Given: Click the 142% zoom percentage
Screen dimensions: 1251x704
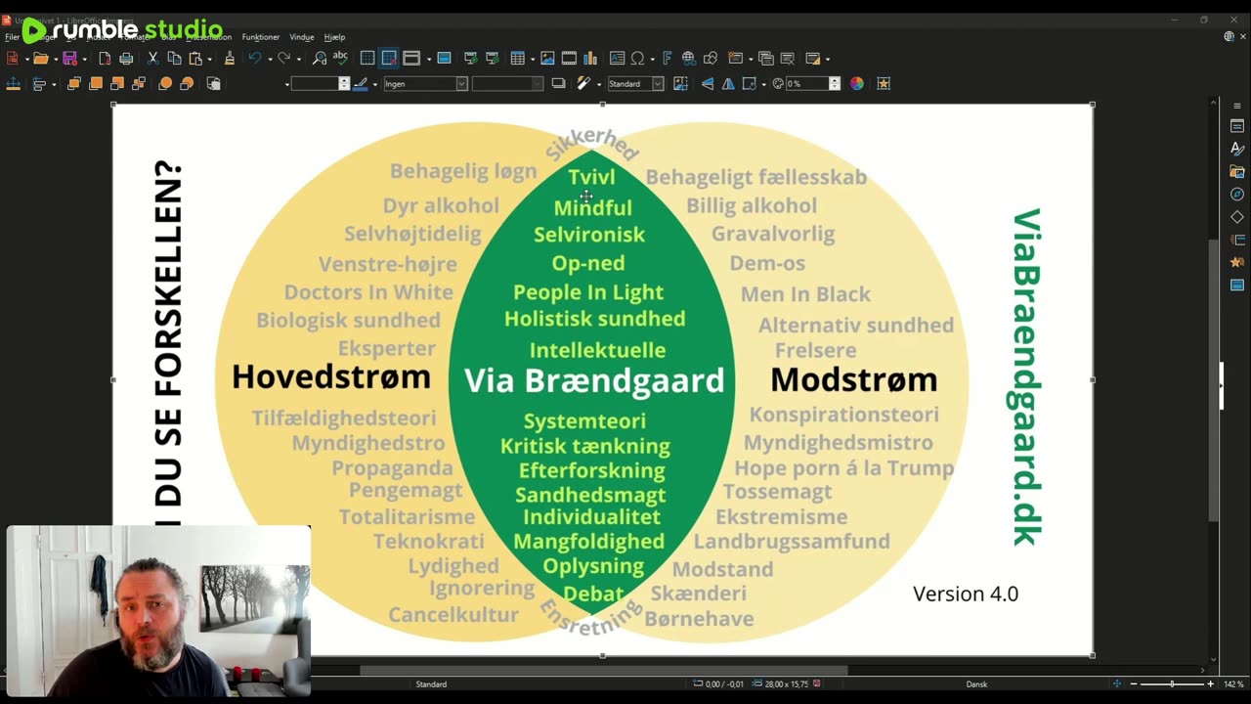Looking at the screenshot, I should [1232, 684].
